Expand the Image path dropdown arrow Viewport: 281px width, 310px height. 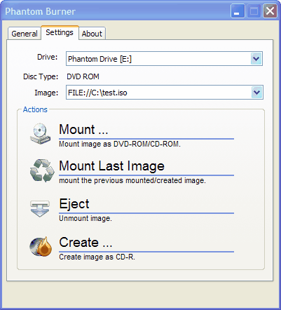pyautogui.click(x=256, y=93)
